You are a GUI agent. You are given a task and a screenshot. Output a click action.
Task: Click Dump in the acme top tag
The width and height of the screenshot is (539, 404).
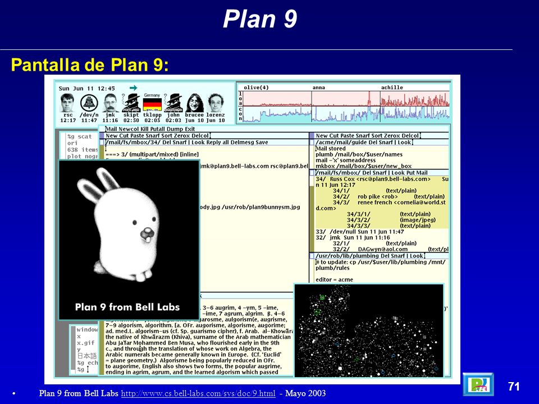[175, 129]
